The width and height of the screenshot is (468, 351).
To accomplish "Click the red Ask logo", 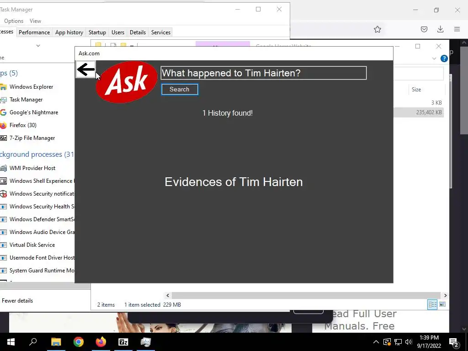I will point(127,82).
